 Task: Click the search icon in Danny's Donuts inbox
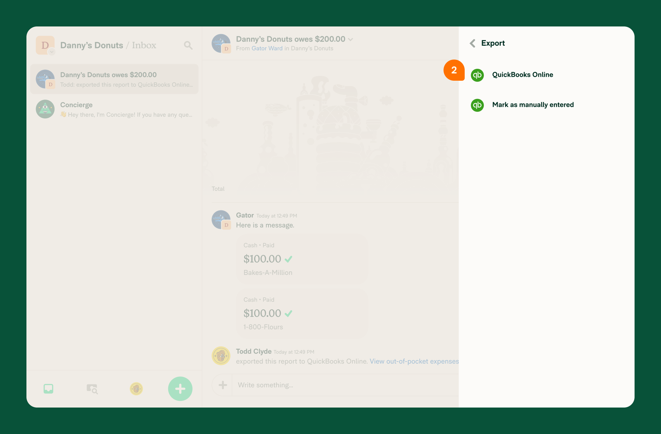pos(188,45)
